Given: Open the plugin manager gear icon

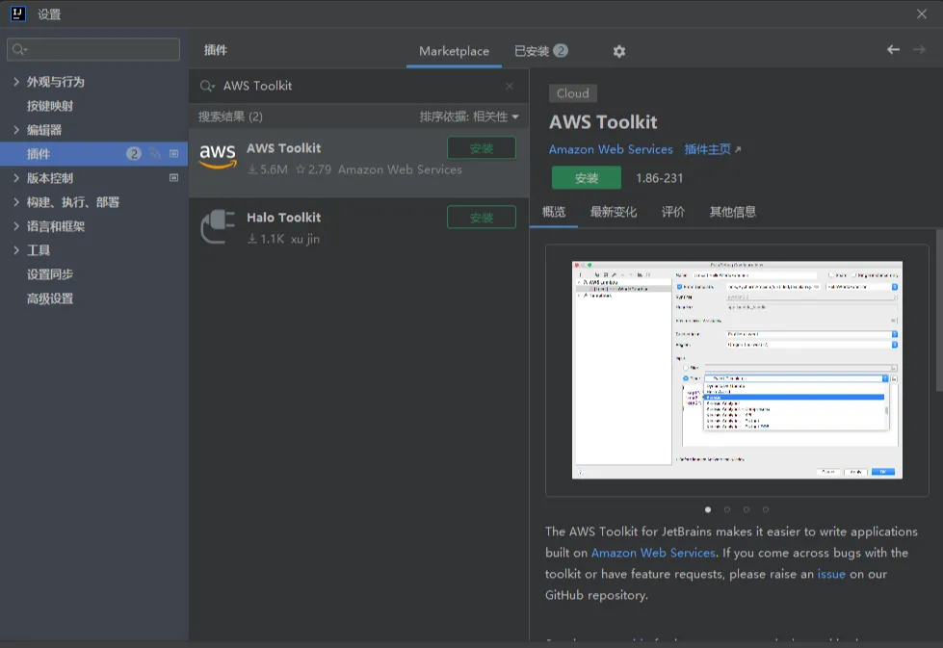Looking at the screenshot, I should click(x=618, y=50).
